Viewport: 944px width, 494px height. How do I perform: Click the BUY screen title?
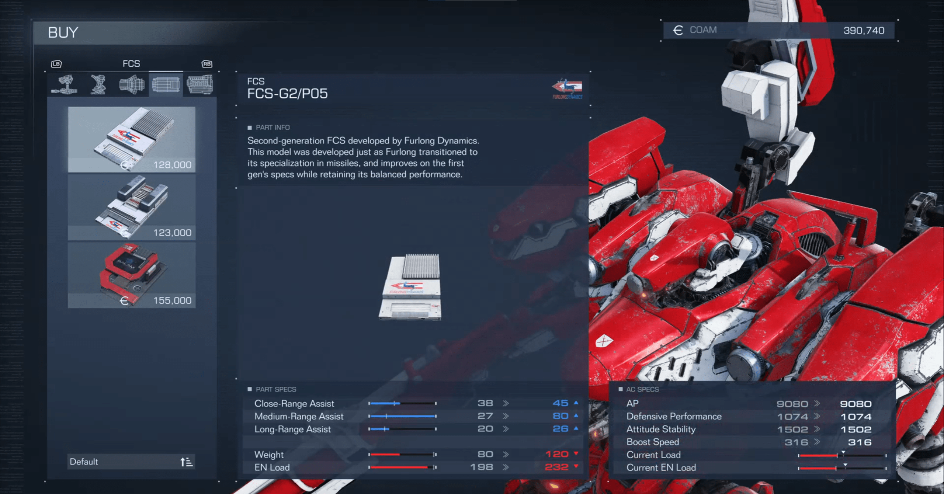click(63, 33)
